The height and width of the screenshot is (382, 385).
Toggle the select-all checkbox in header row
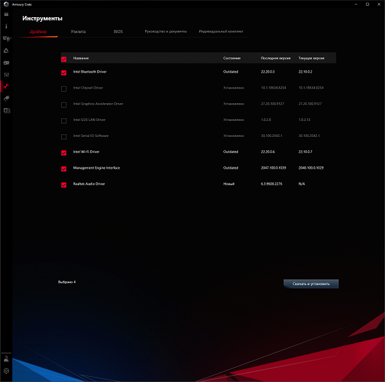click(64, 59)
